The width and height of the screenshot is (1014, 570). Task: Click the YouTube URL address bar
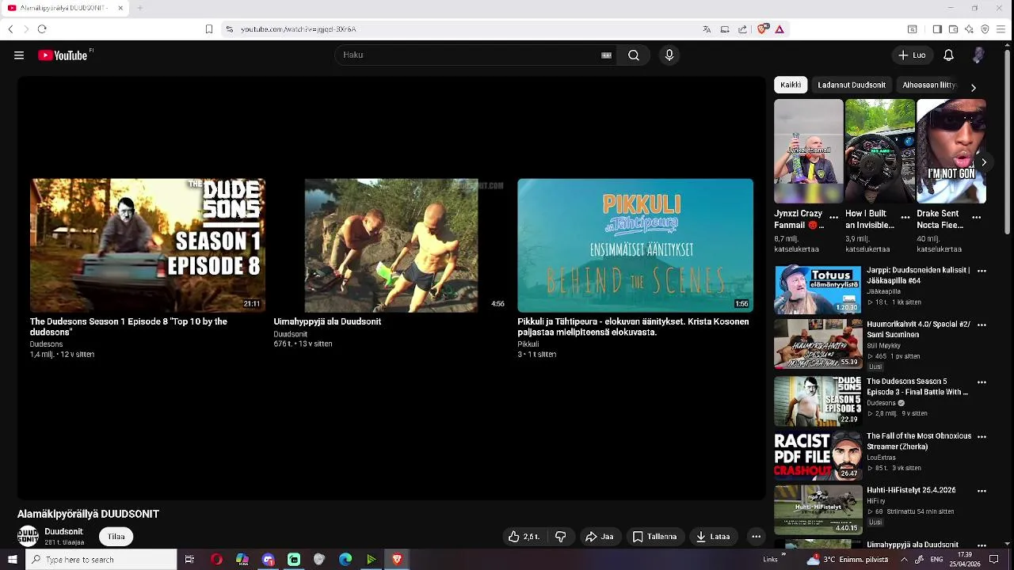[299, 29]
